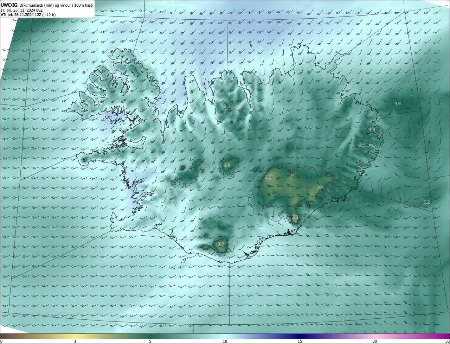Screen dimensions: 450x344
Task: Click the 5.9 value over the Westfjords
Action: (109, 86)
